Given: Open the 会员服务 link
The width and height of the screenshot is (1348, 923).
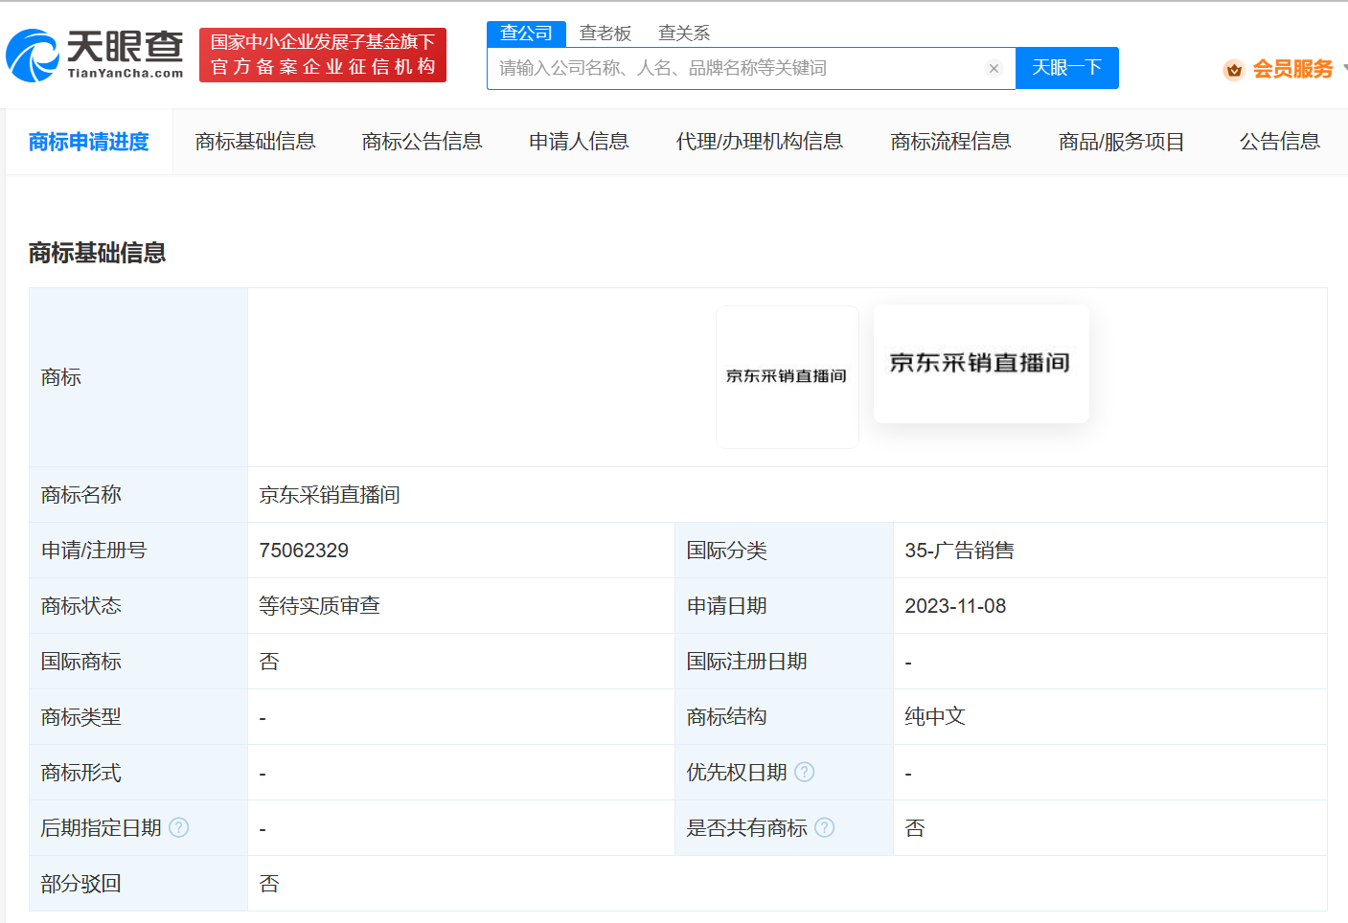Looking at the screenshot, I should 1292,69.
